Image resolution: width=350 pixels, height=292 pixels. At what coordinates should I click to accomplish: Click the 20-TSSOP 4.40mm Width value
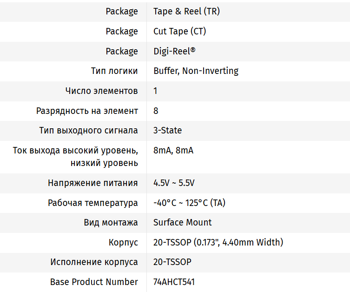coord(218,242)
